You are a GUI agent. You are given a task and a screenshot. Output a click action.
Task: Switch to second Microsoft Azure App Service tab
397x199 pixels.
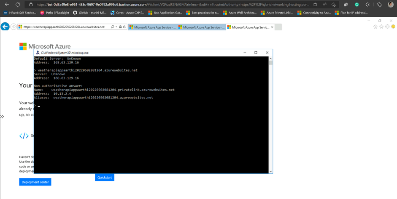pos(202,27)
